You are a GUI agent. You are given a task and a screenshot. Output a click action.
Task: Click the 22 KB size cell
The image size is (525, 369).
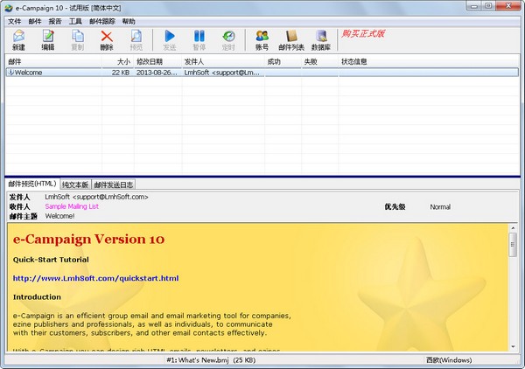pos(121,73)
